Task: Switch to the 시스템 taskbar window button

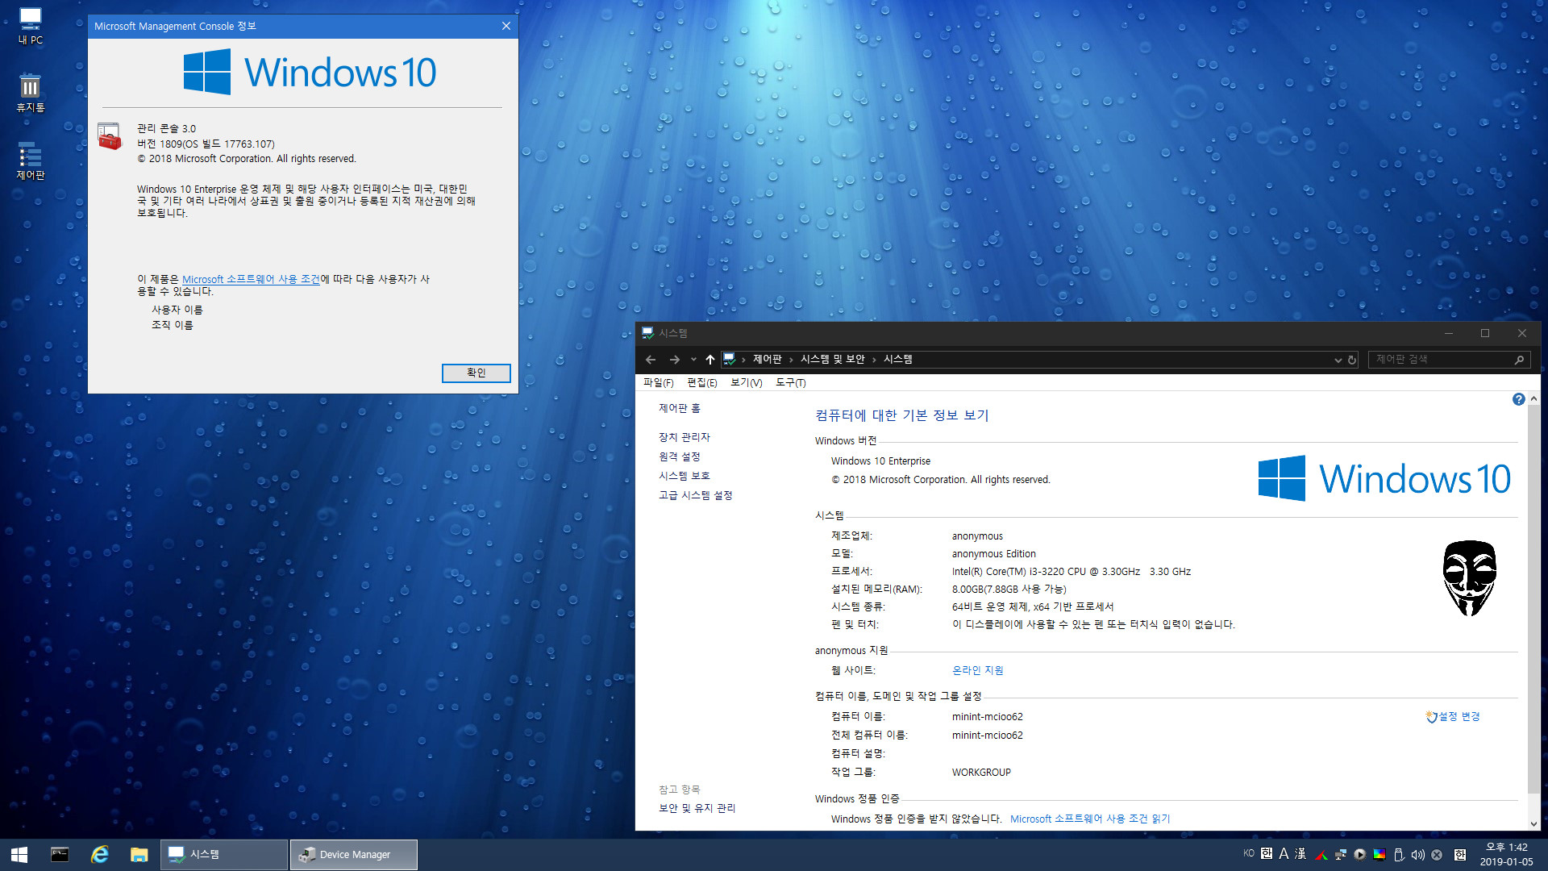Action: click(x=224, y=855)
